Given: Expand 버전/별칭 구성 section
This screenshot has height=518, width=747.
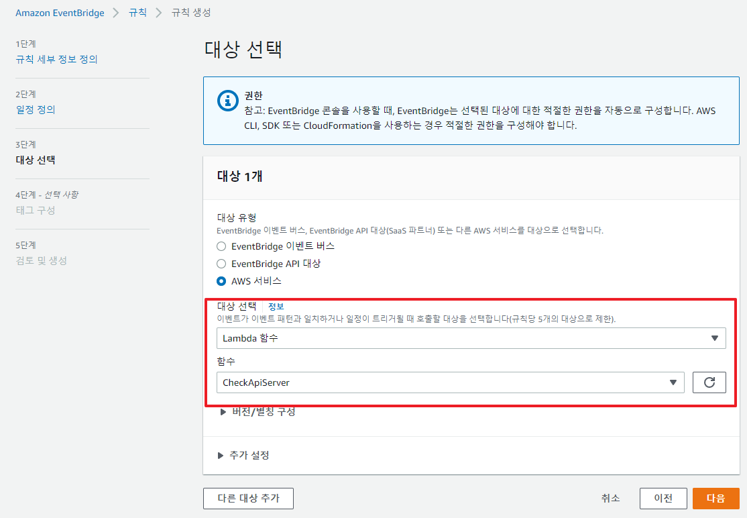Looking at the screenshot, I should [x=257, y=412].
